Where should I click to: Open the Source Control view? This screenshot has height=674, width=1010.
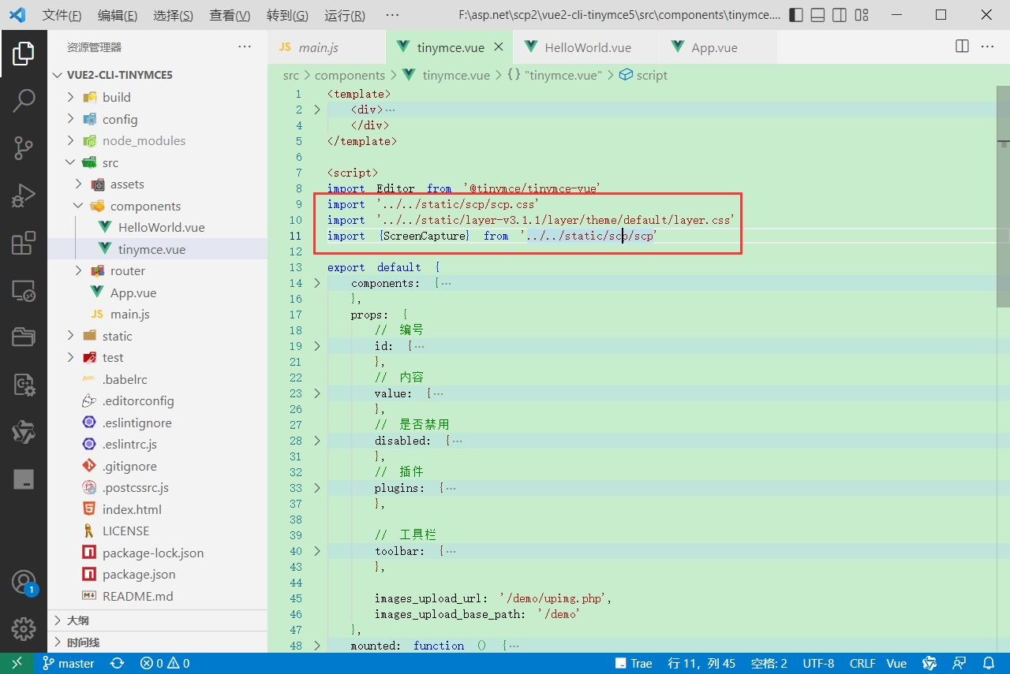click(x=23, y=147)
